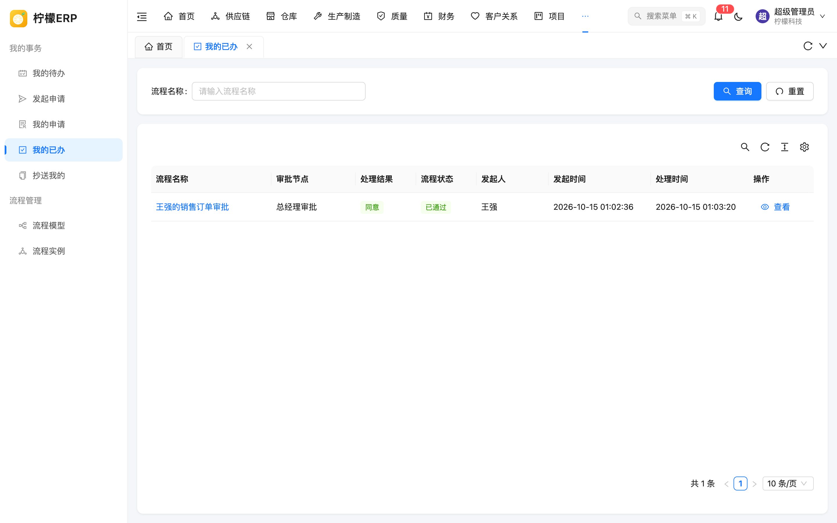The height and width of the screenshot is (523, 837).
Task: Close the 我的已办 tab
Action: point(249,46)
